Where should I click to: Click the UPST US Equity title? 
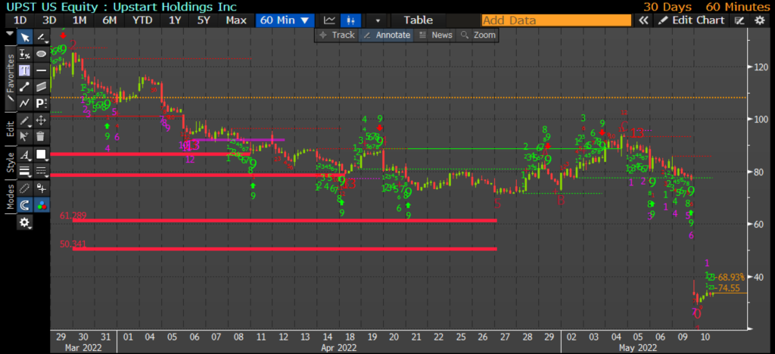(122, 6)
